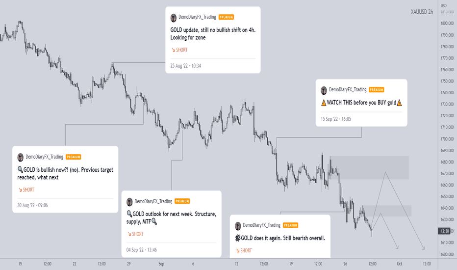Click the XAUUSD 2h symbol label
The image size is (457, 270).
pos(422,12)
